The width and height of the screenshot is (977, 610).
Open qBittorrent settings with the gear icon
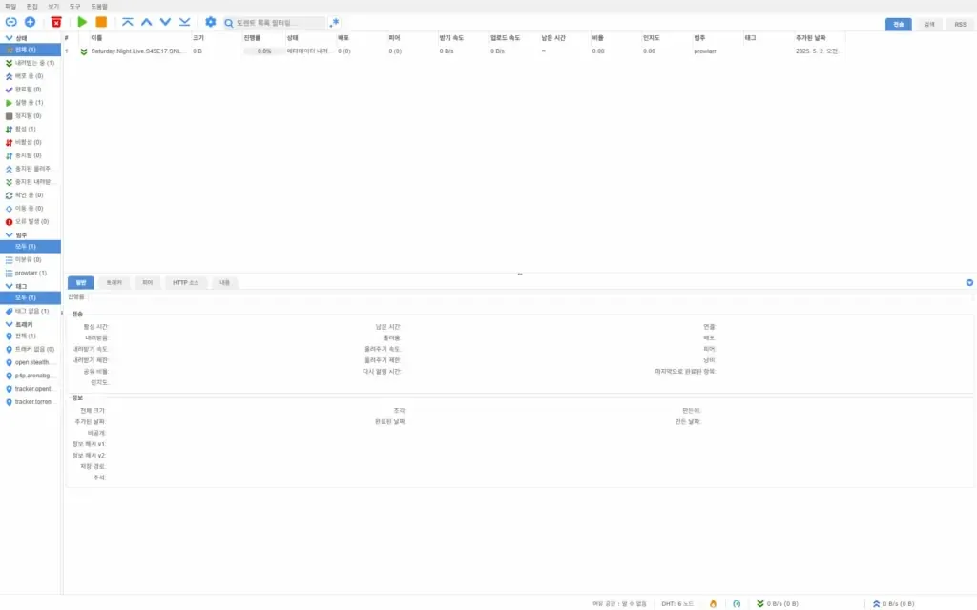210,22
